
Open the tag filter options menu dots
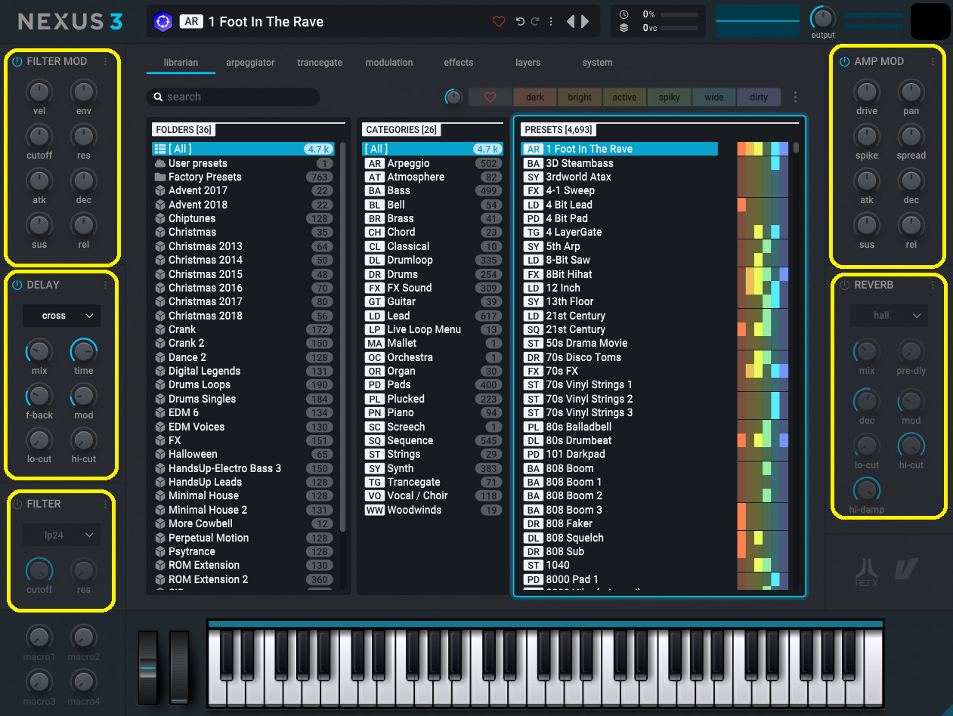click(795, 97)
